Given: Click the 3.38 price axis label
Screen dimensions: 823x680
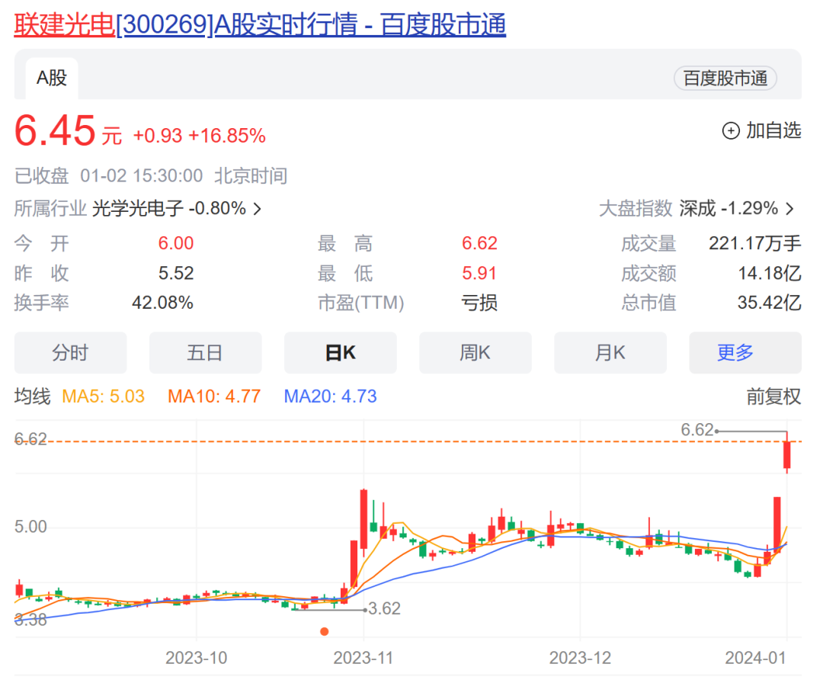Looking at the screenshot, I should [30, 620].
